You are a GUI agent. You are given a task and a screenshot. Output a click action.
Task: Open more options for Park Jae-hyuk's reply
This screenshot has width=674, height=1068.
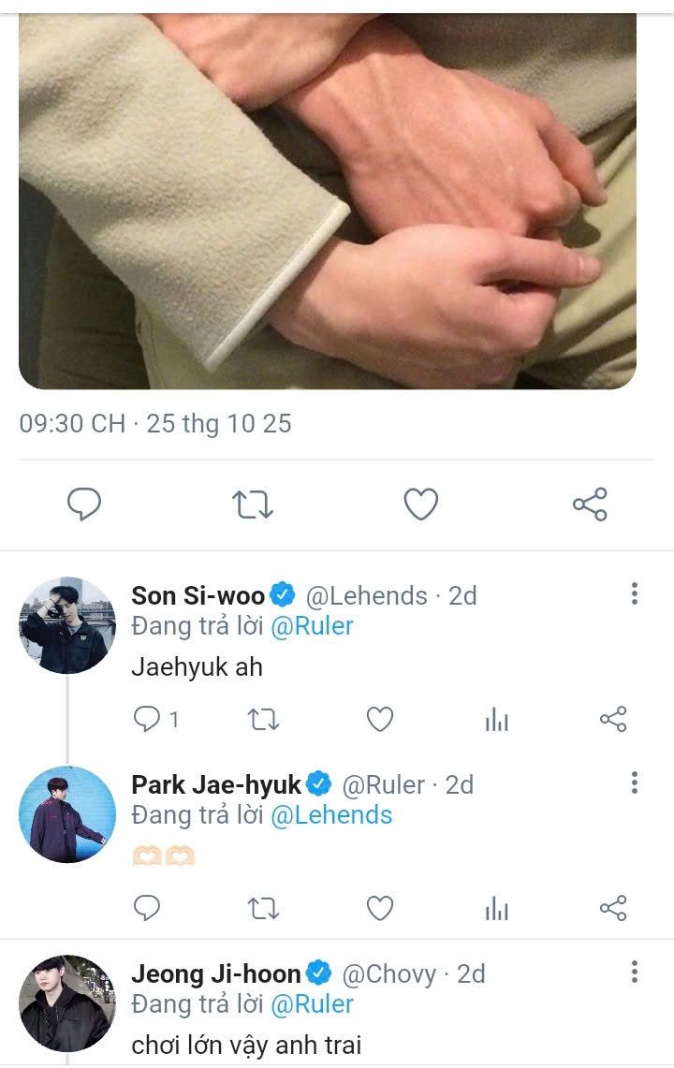tap(635, 783)
